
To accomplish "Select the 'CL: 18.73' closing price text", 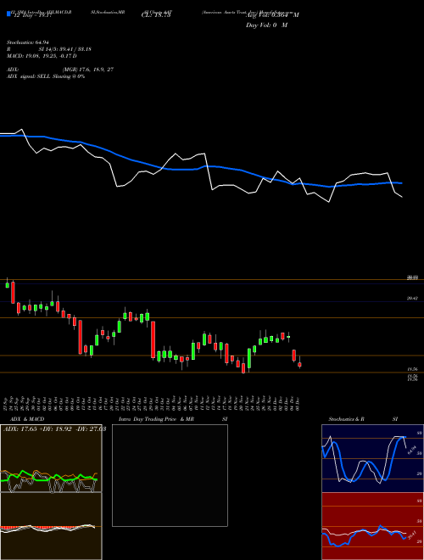I will click(156, 15).
